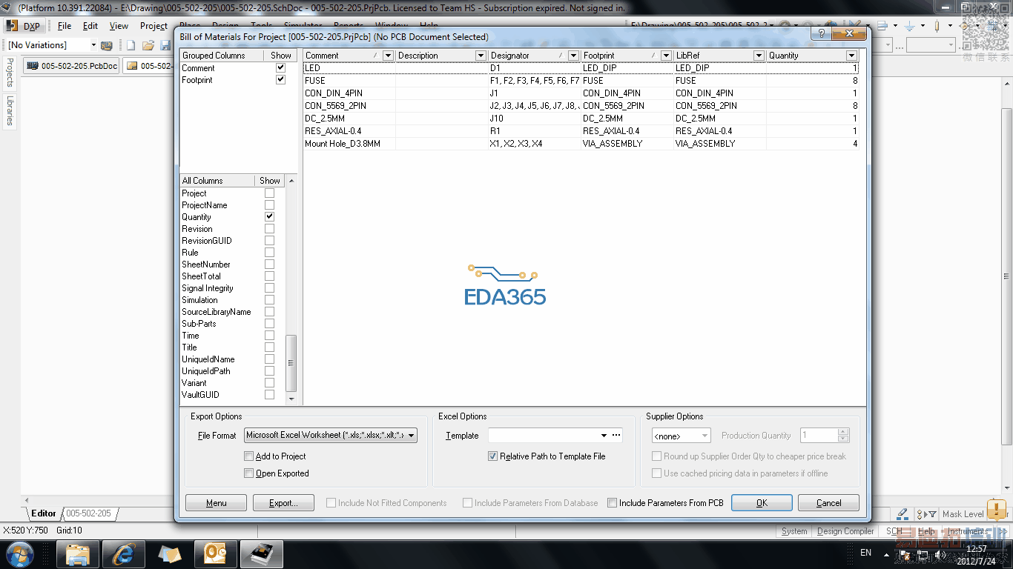Click the Menu button in dialog
1013x569 pixels.
217,503
